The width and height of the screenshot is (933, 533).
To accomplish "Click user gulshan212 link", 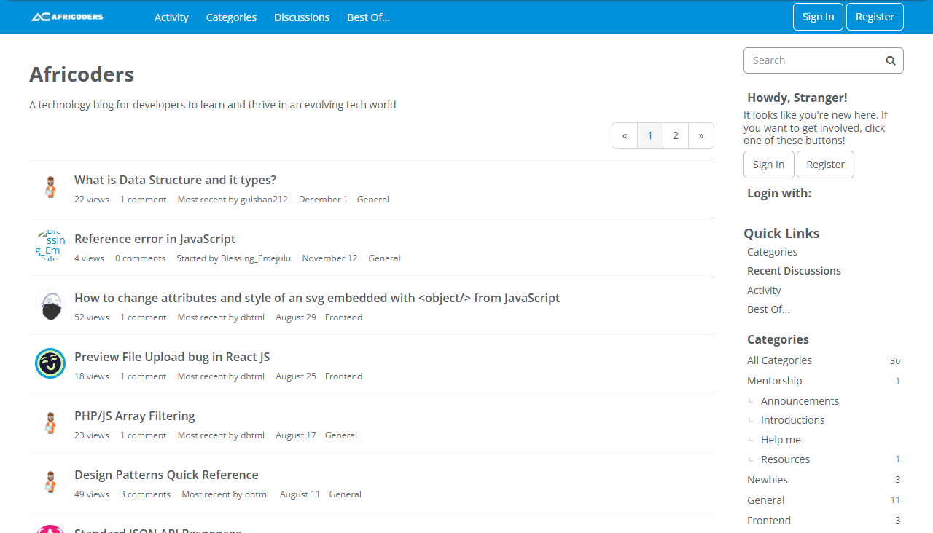I will pyautogui.click(x=264, y=200).
